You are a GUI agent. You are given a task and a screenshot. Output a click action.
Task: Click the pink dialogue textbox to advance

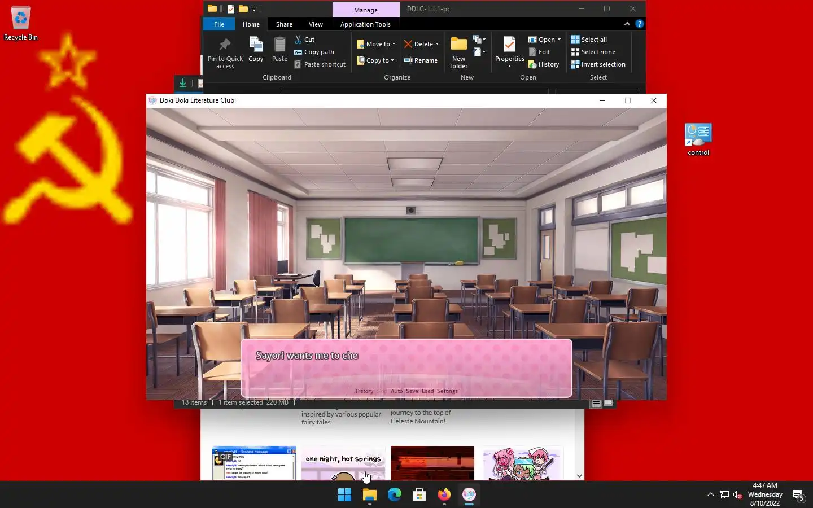coord(406,367)
